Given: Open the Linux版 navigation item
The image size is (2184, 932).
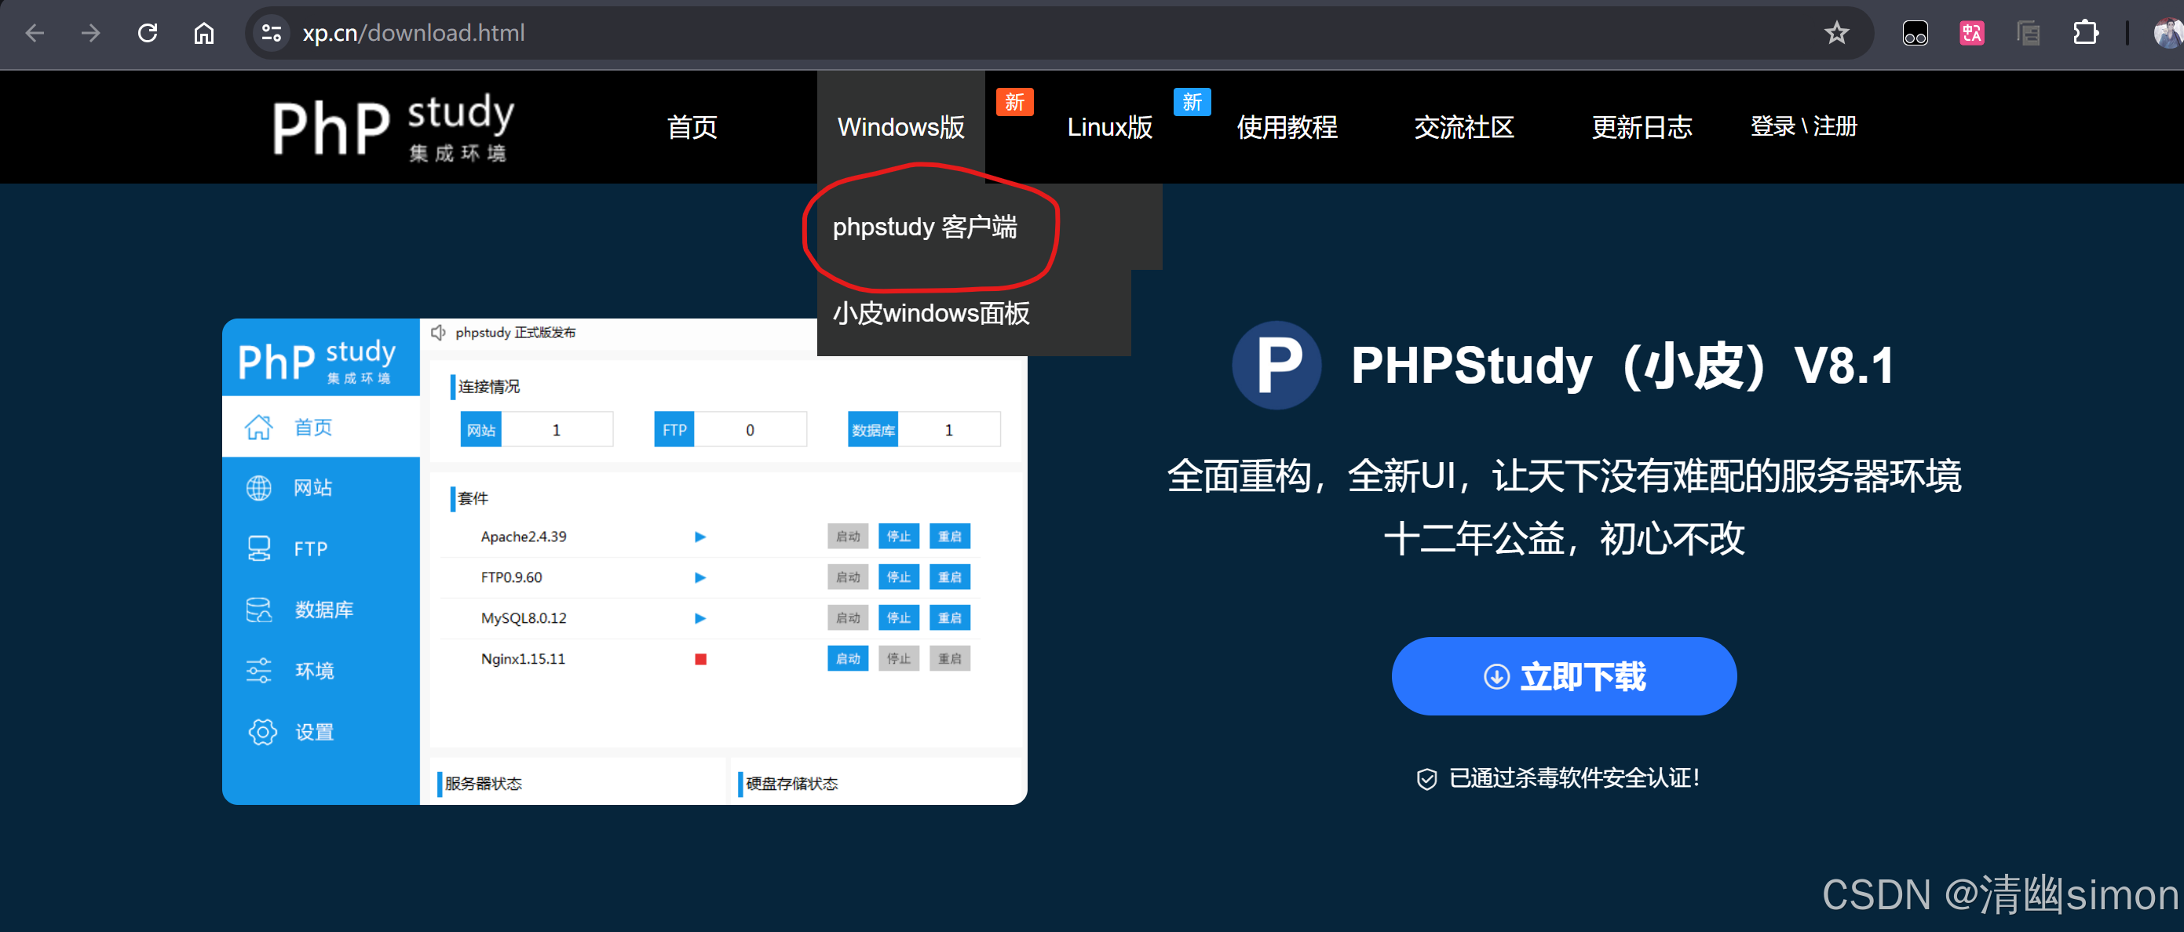Looking at the screenshot, I should (1109, 127).
